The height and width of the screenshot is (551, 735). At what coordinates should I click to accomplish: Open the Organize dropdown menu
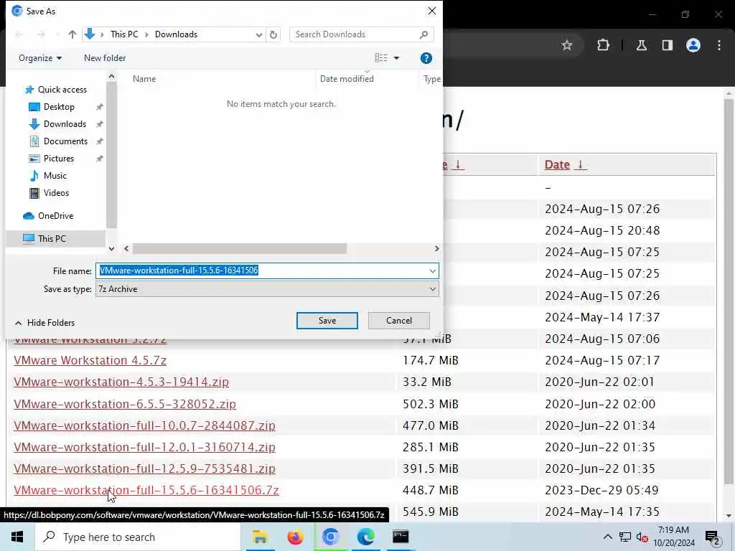(x=40, y=58)
